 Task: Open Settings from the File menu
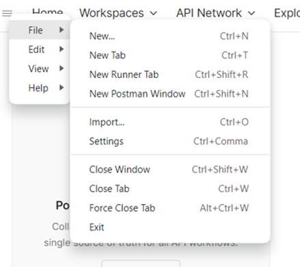[170, 141]
